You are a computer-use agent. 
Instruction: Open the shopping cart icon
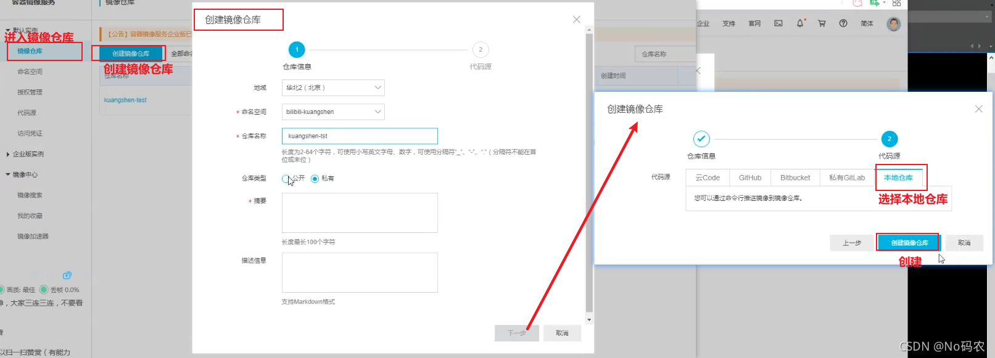[x=822, y=23]
